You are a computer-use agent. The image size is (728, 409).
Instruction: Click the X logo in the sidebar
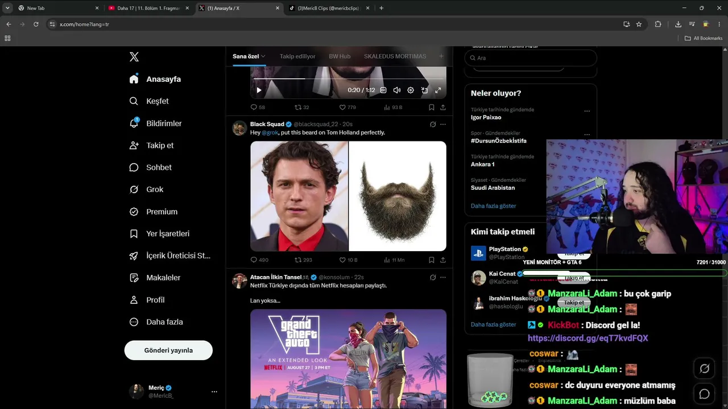click(134, 57)
